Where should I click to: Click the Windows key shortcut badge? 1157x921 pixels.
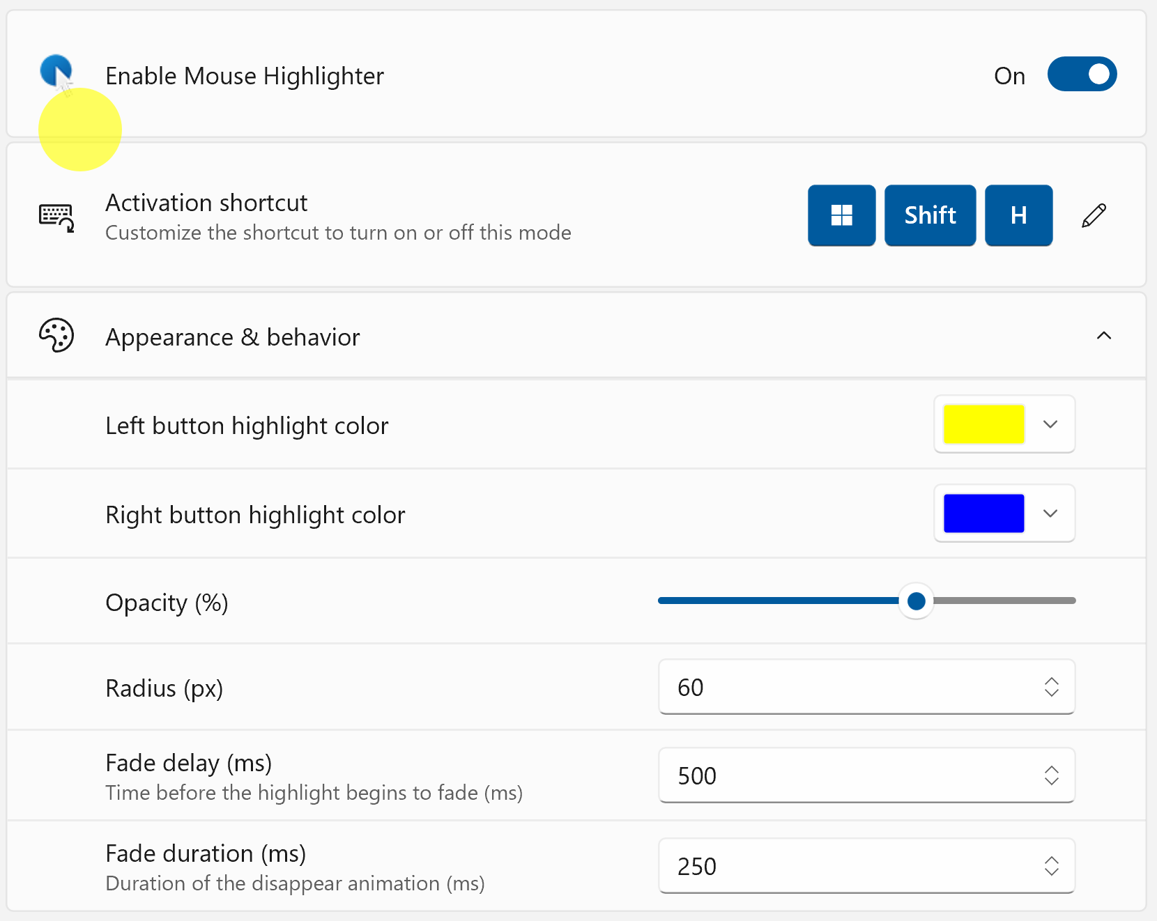point(841,215)
